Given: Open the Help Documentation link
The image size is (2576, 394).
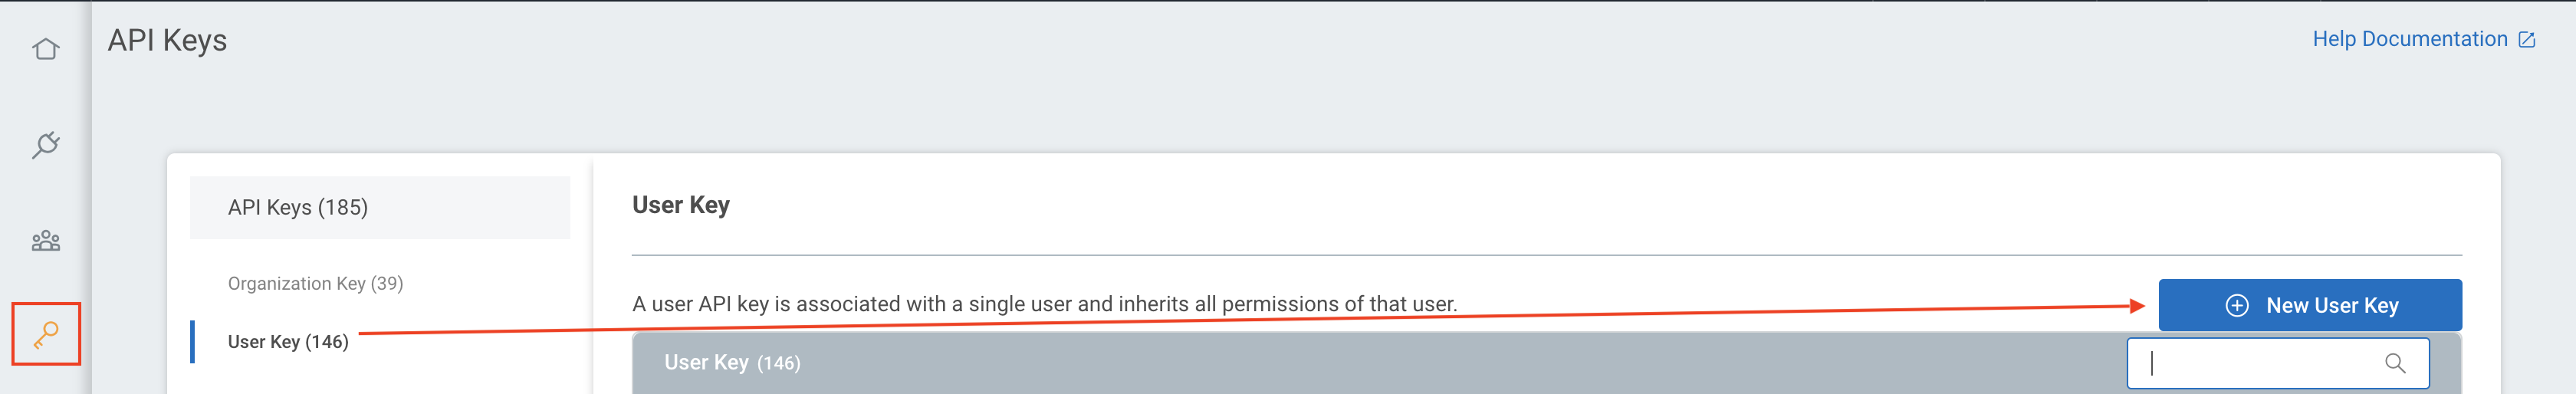Looking at the screenshot, I should (2409, 40).
